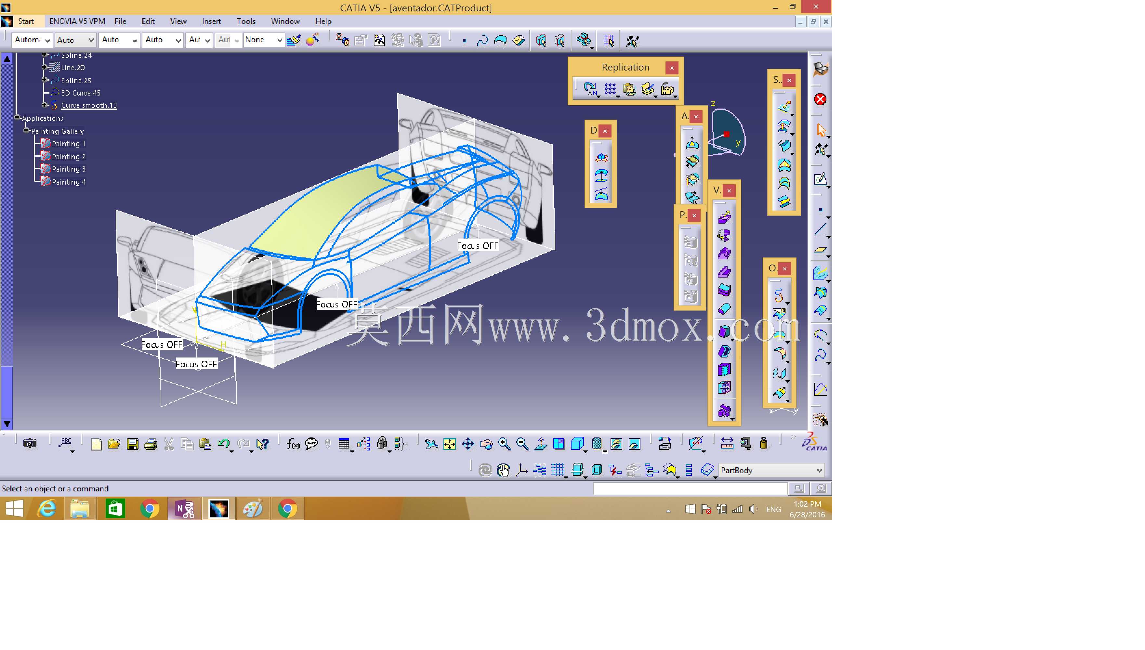The width and height of the screenshot is (1145, 650).
Task: Open the Window menu
Action: pyautogui.click(x=285, y=21)
